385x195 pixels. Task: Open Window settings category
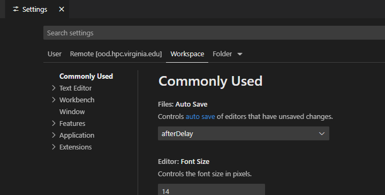pos(72,112)
